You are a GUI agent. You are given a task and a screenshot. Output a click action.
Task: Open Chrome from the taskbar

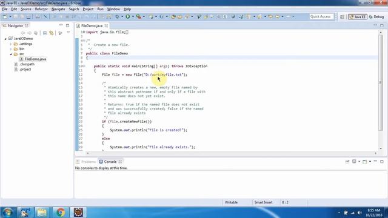coord(60,213)
